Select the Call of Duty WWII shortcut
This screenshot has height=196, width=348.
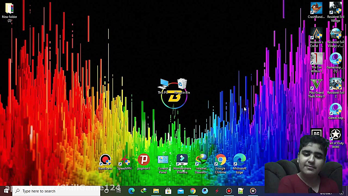pyautogui.click(x=335, y=139)
